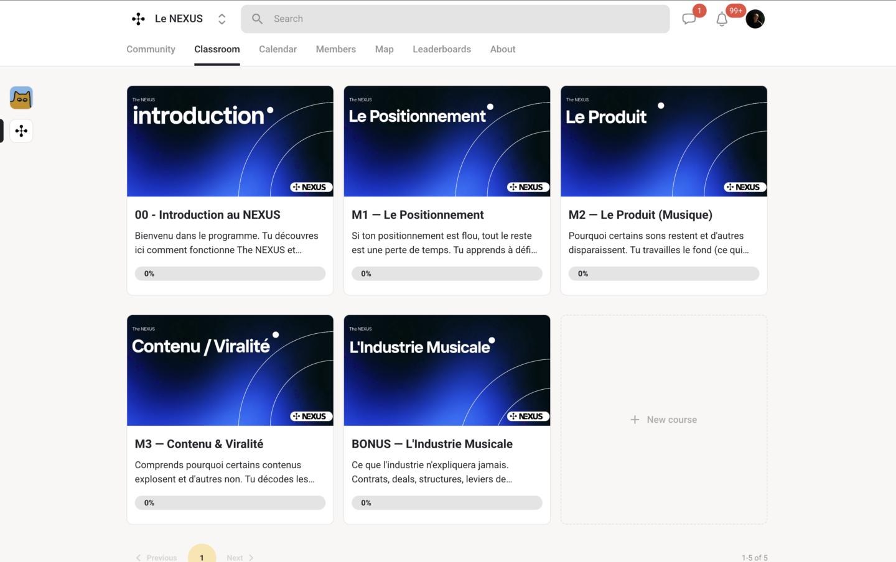Click the "1-5 of 5" count text

[754, 558]
